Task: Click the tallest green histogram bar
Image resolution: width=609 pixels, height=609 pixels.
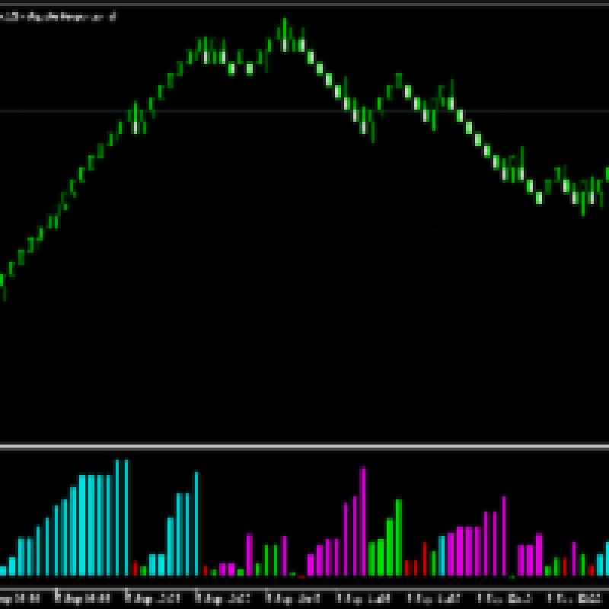Action: [x=398, y=537]
